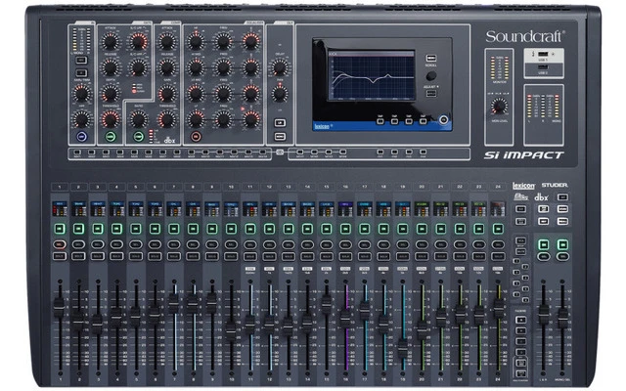Click the input HPF frequency knob

coord(81,119)
